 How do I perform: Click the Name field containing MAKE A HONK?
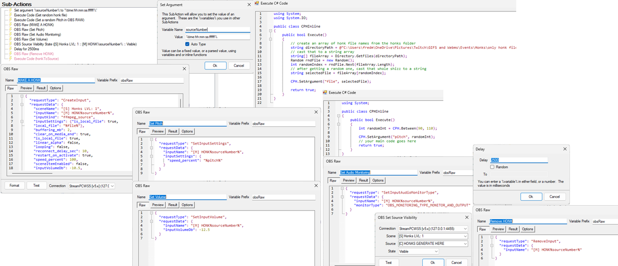coord(56,80)
